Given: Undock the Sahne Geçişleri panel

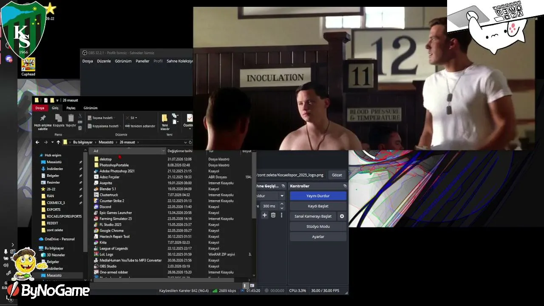Looking at the screenshot, I should [283, 186].
